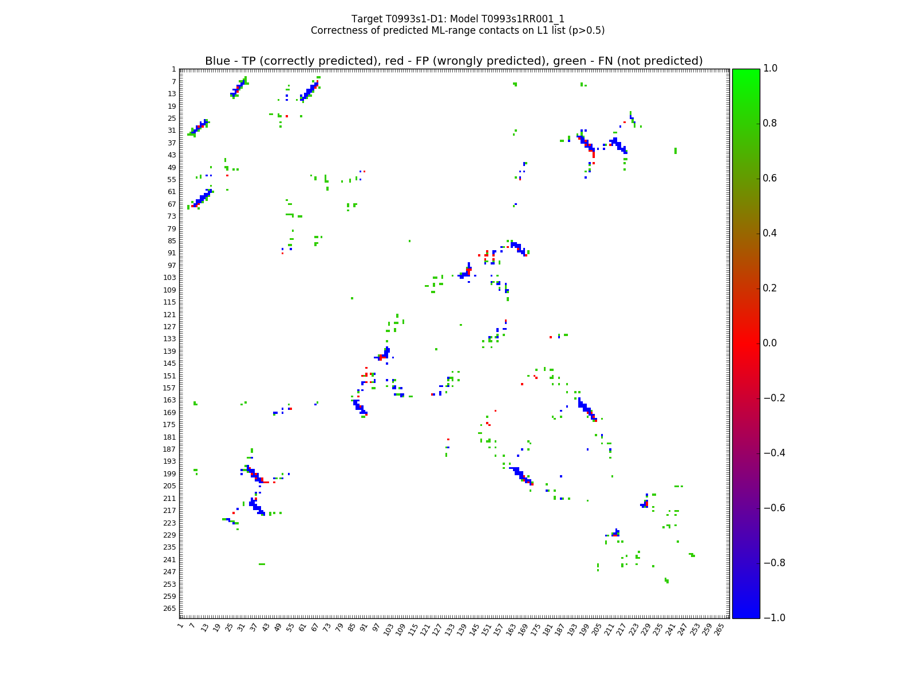
Task: Click the green top of the colorbar
Action: click(745, 73)
